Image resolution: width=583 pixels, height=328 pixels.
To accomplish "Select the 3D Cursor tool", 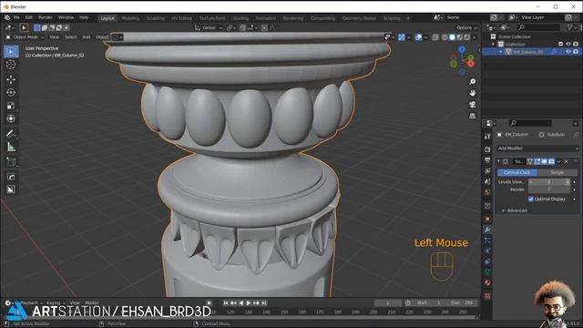I will coord(11,65).
